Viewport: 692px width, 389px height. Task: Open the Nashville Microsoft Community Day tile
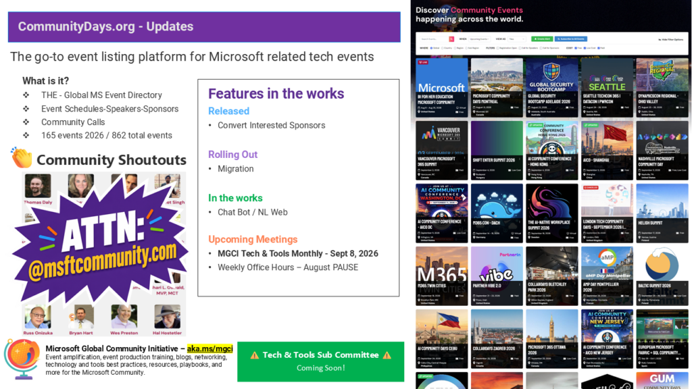click(662, 151)
